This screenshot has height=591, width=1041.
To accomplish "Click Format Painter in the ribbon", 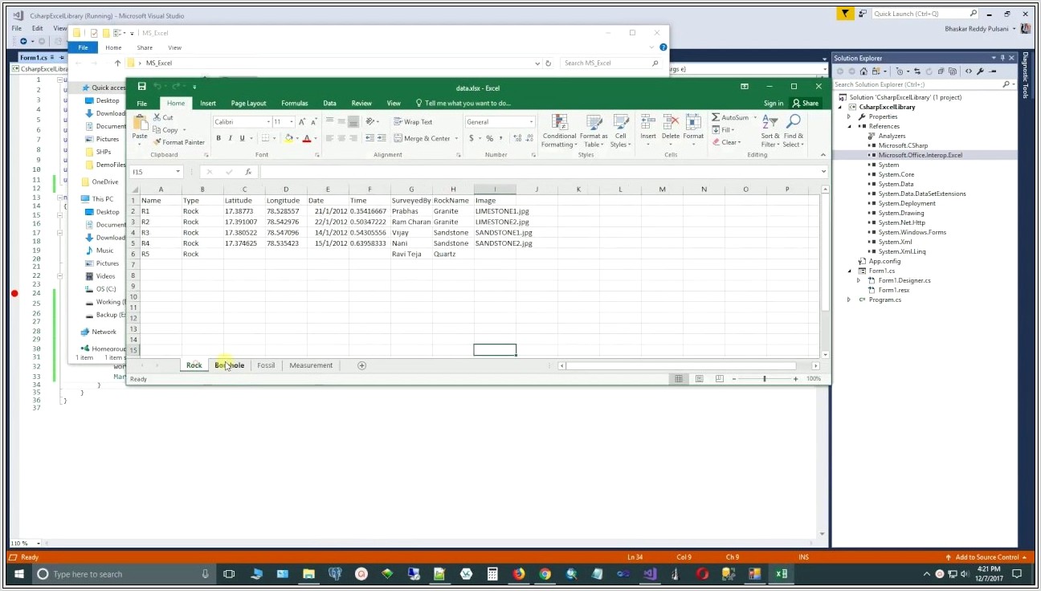I will [x=179, y=142].
